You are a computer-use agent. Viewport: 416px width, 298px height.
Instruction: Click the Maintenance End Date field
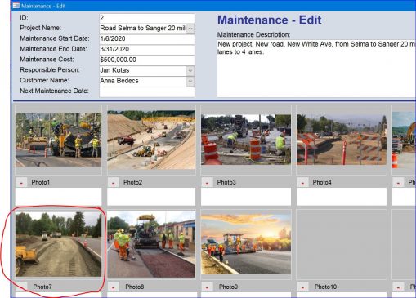(x=147, y=50)
